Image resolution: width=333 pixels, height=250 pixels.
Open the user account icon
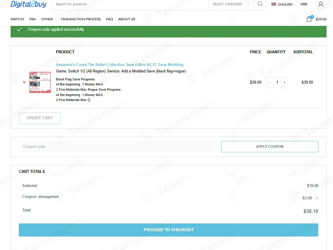coord(321,4)
